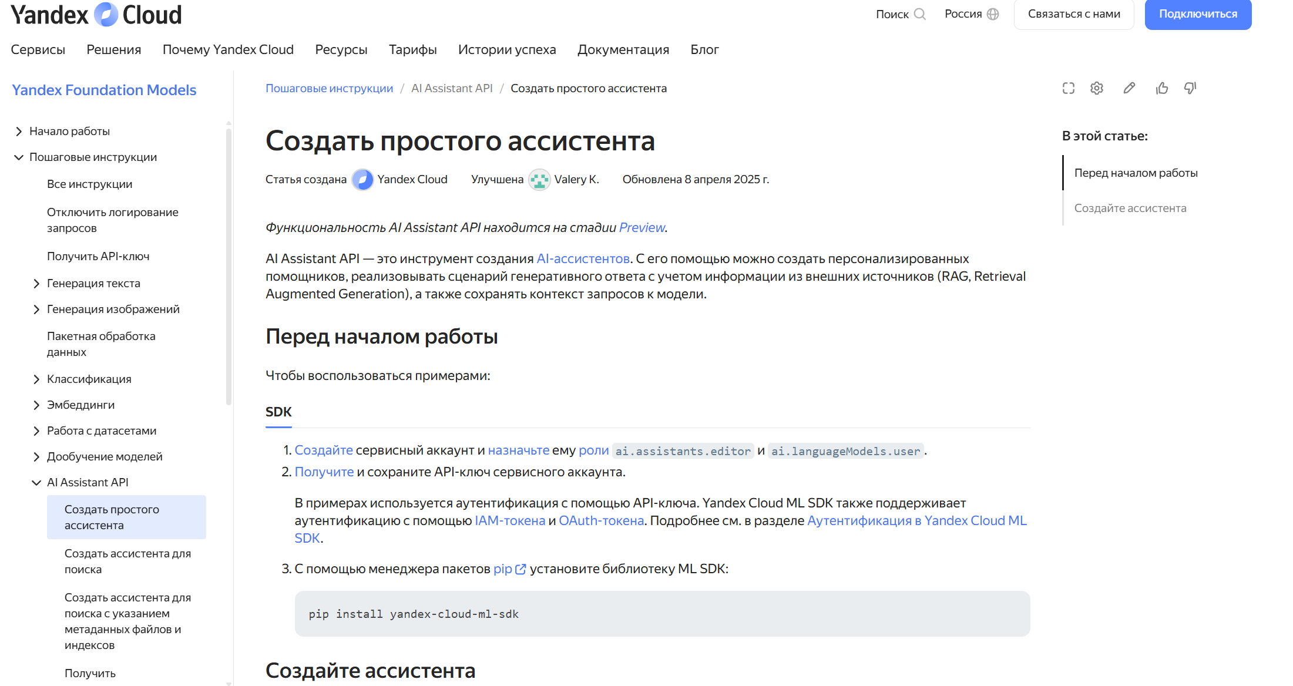Open article settings gear icon
Image resolution: width=1293 pixels, height=686 pixels.
tap(1097, 88)
